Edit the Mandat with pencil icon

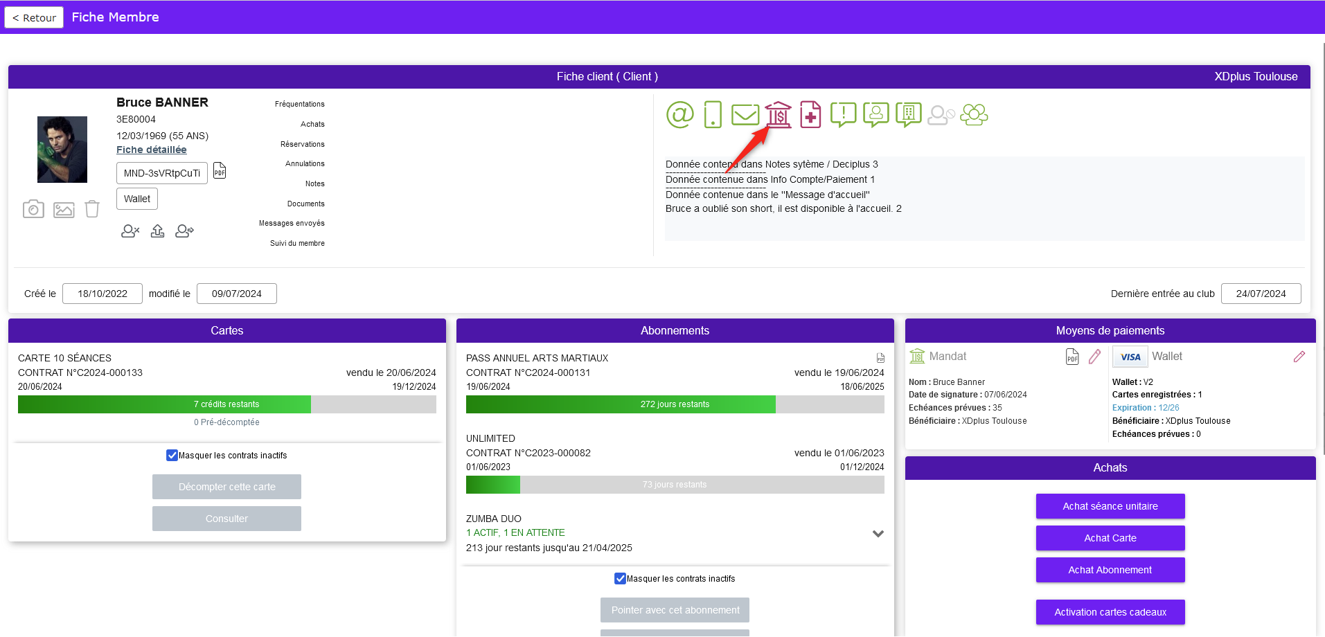pos(1094,357)
